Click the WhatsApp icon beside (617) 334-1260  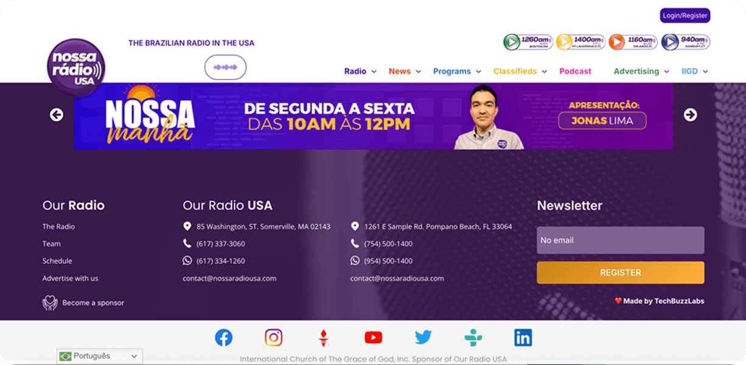tap(187, 261)
